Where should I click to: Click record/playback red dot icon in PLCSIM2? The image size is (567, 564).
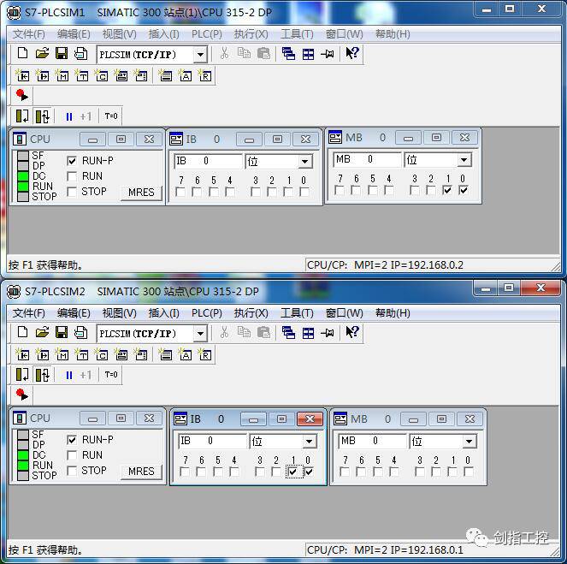(21, 395)
